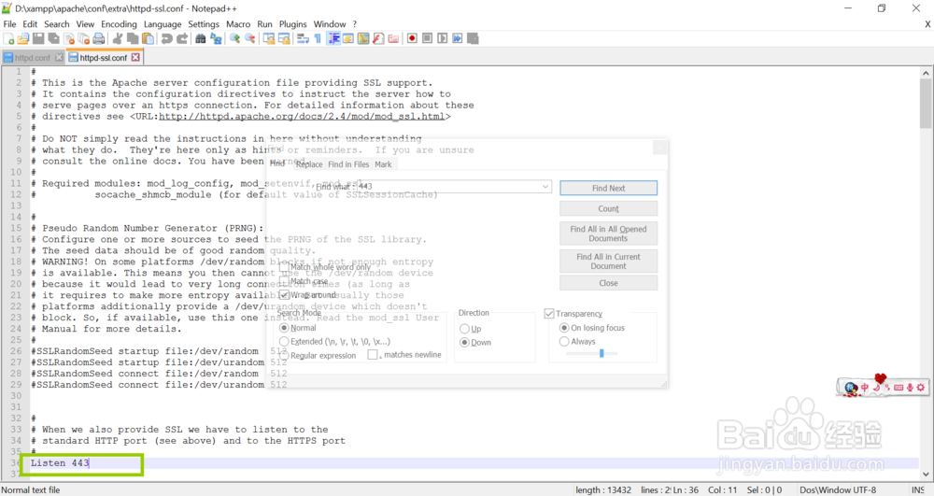Image resolution: width=934 pixels, height=496 pixels.
Task: Choose transparency Always option
Action: [x=564, y=342]
